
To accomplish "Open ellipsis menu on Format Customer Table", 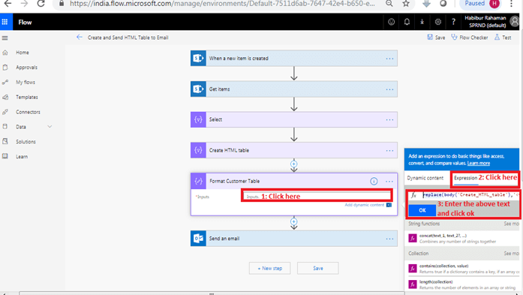I will tap(389, 182).
